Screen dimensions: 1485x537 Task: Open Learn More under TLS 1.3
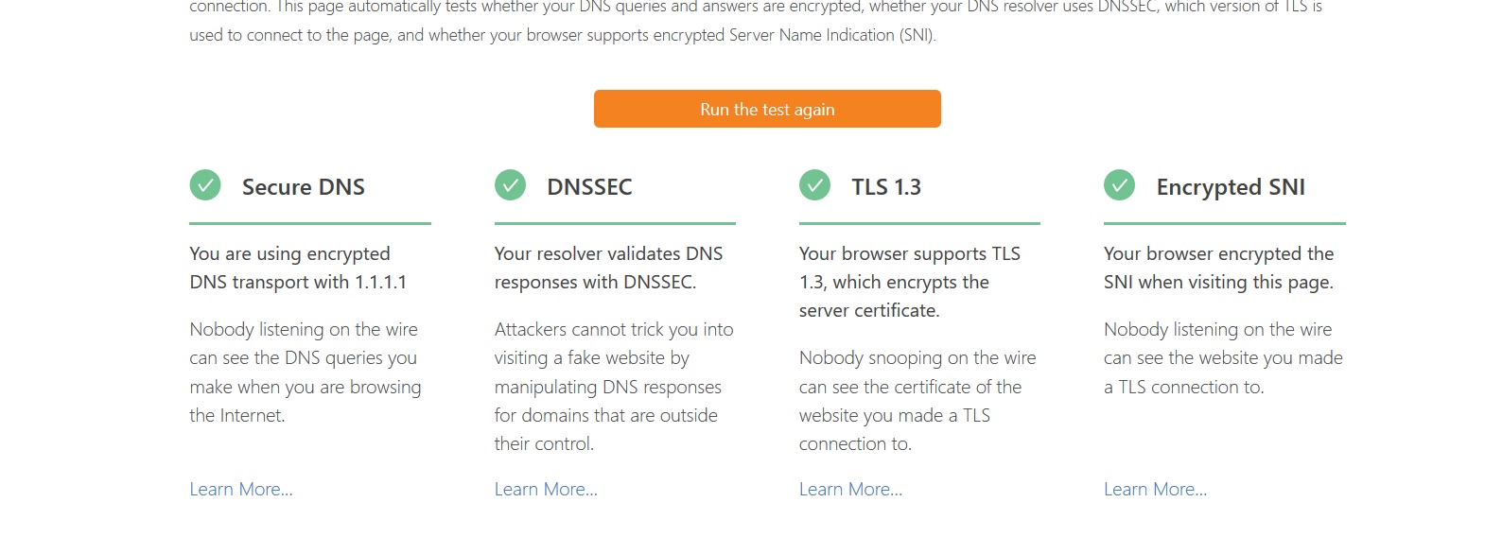[x=850, y=489]
